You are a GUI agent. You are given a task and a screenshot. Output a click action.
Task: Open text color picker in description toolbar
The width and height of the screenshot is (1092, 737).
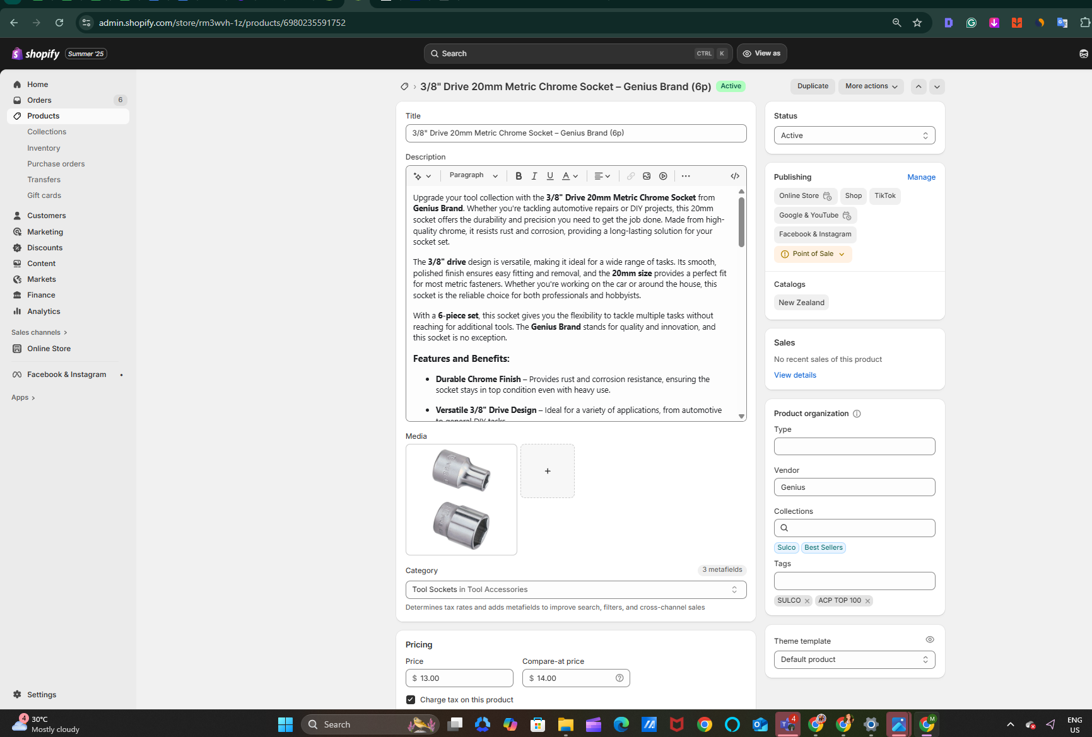click(570, 176)
